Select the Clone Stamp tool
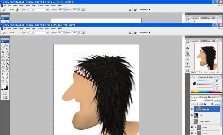The image size is (223, 135). (3, 60)
